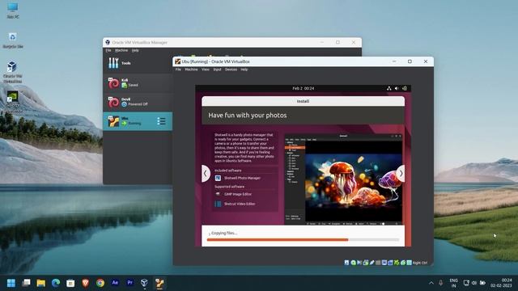Go to next installer slide arrow

(401, 174)
